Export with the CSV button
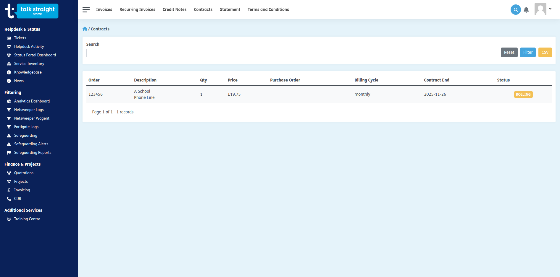 [545, 52]
